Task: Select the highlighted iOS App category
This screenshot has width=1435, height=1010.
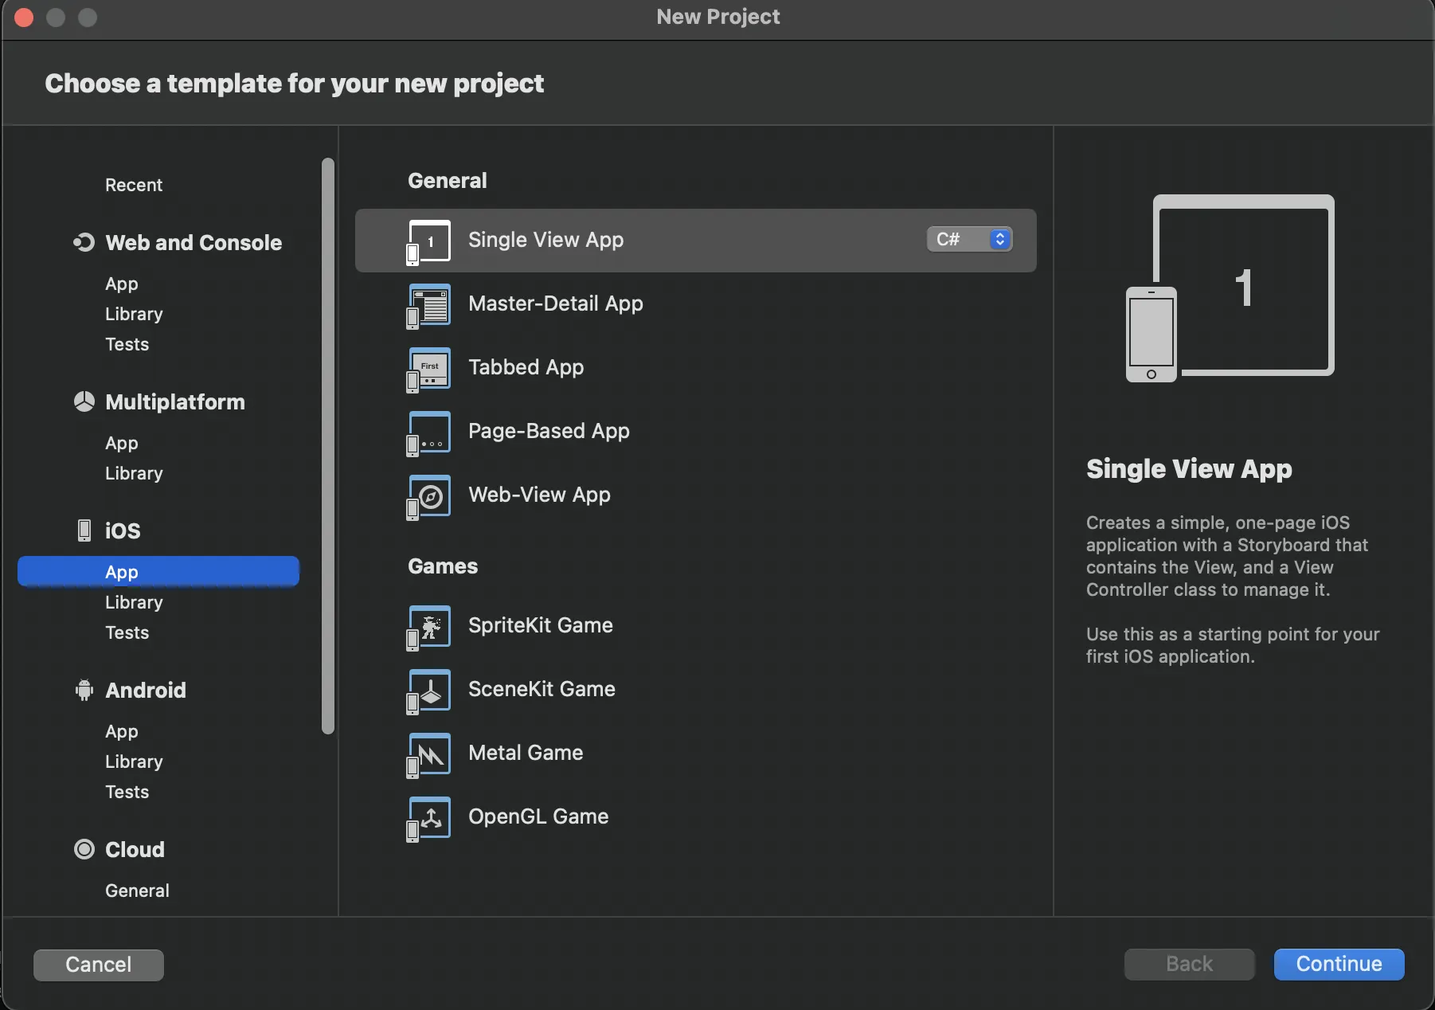Action: pyautogui.click(x=158, y=571)
